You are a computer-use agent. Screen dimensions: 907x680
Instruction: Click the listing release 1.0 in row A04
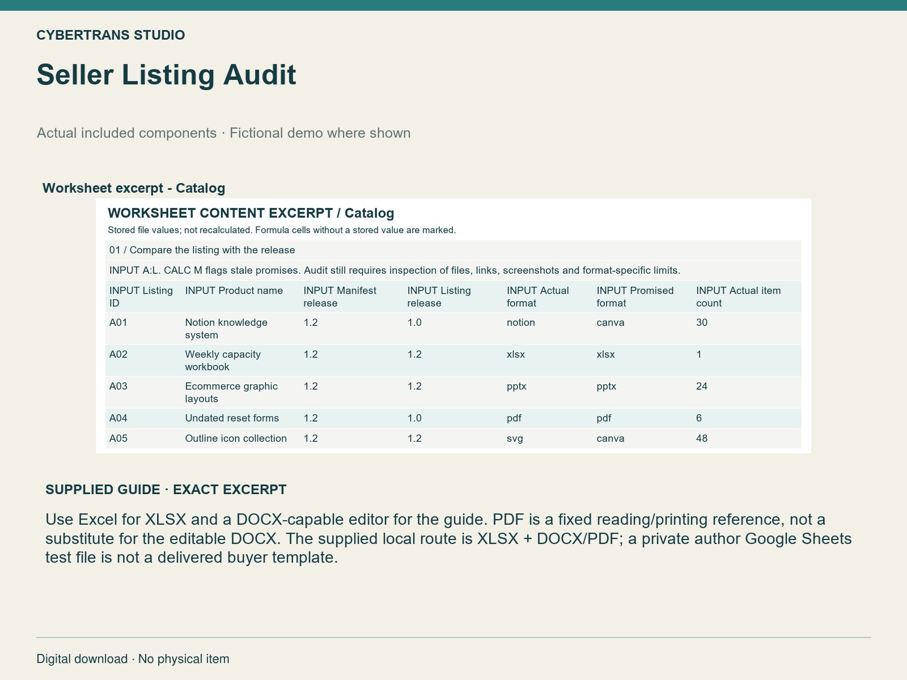(414, 418)
